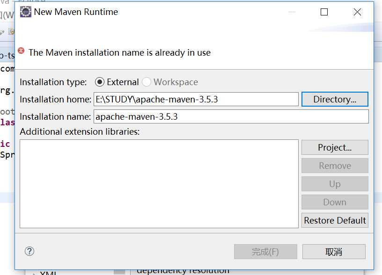This screenshot has height=275, width=382.
Task: Click the Project... button
Action: pyautogui.click(x=335, y=147)
